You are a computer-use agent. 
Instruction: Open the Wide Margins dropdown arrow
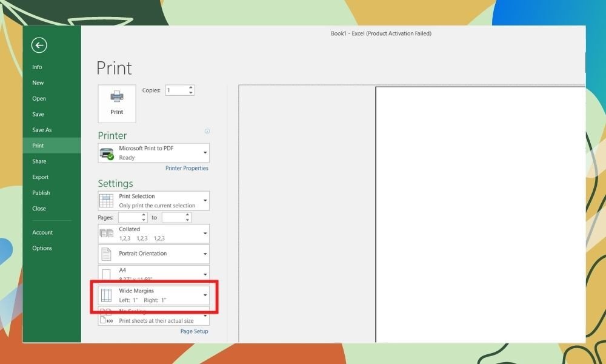click(x=205, y=295)
